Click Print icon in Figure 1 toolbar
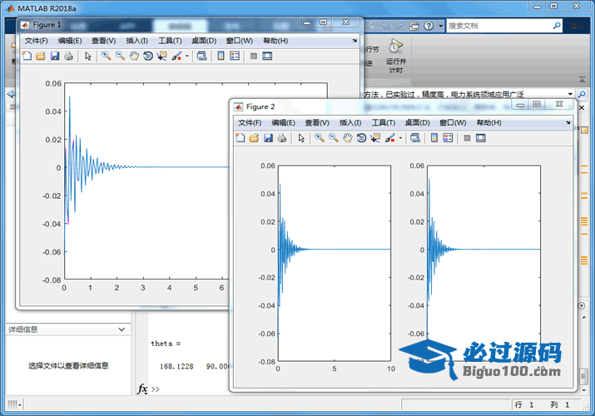 [x=69, y=56]
